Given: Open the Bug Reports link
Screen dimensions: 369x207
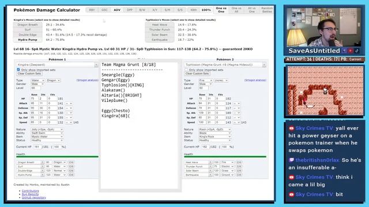Looking at the screenshot, I should click(30, 194).
